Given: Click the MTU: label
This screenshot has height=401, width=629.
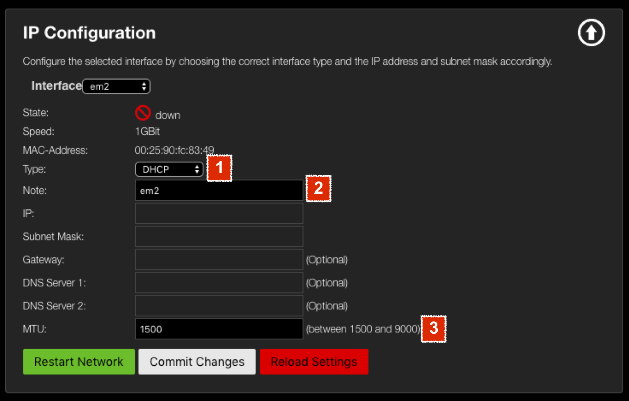Looking at the screenshot, I should click(35, 329).
